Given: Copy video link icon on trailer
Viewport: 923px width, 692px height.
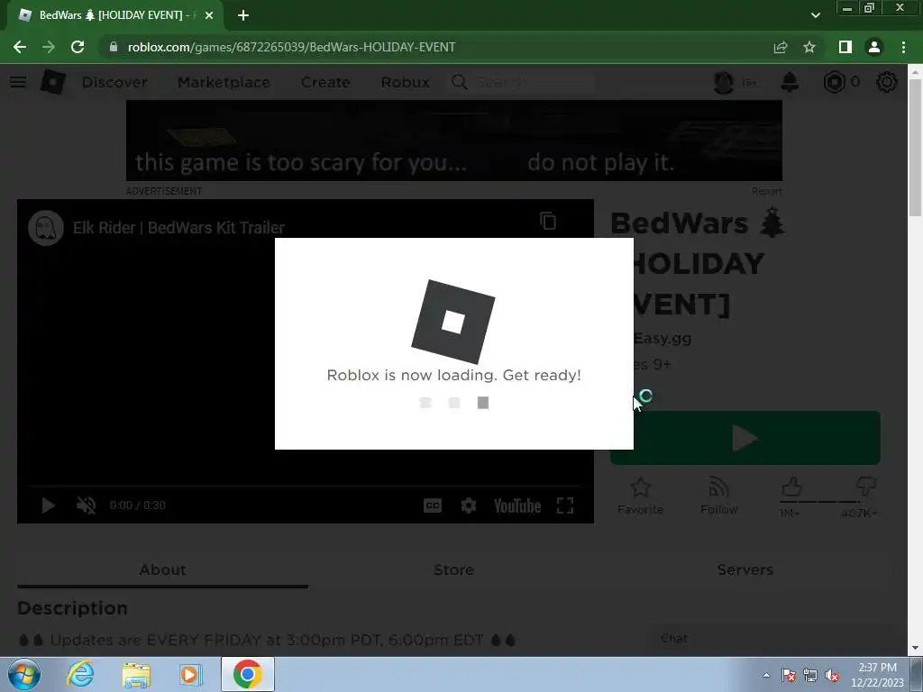Looking at the screenshot, I should pyautogui.click(x=547, y=222).
